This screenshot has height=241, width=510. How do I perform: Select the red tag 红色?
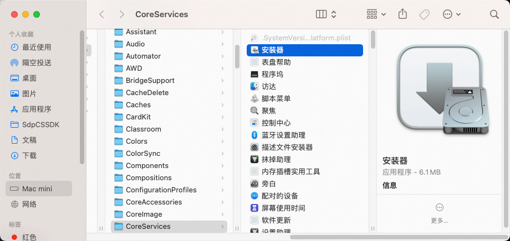[29, 237]
